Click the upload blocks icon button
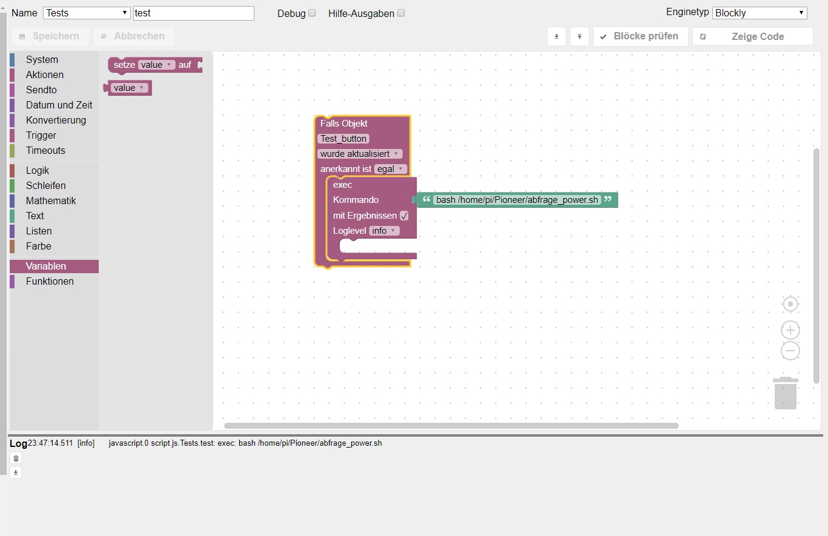This screenshot has width=828, height=536. tap(580, 36)
